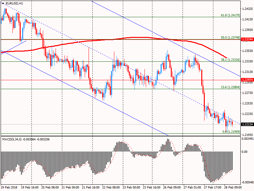254x191 pixels.
Task: Click the red 1.22974 price level tag
Action: click(247, 80)
